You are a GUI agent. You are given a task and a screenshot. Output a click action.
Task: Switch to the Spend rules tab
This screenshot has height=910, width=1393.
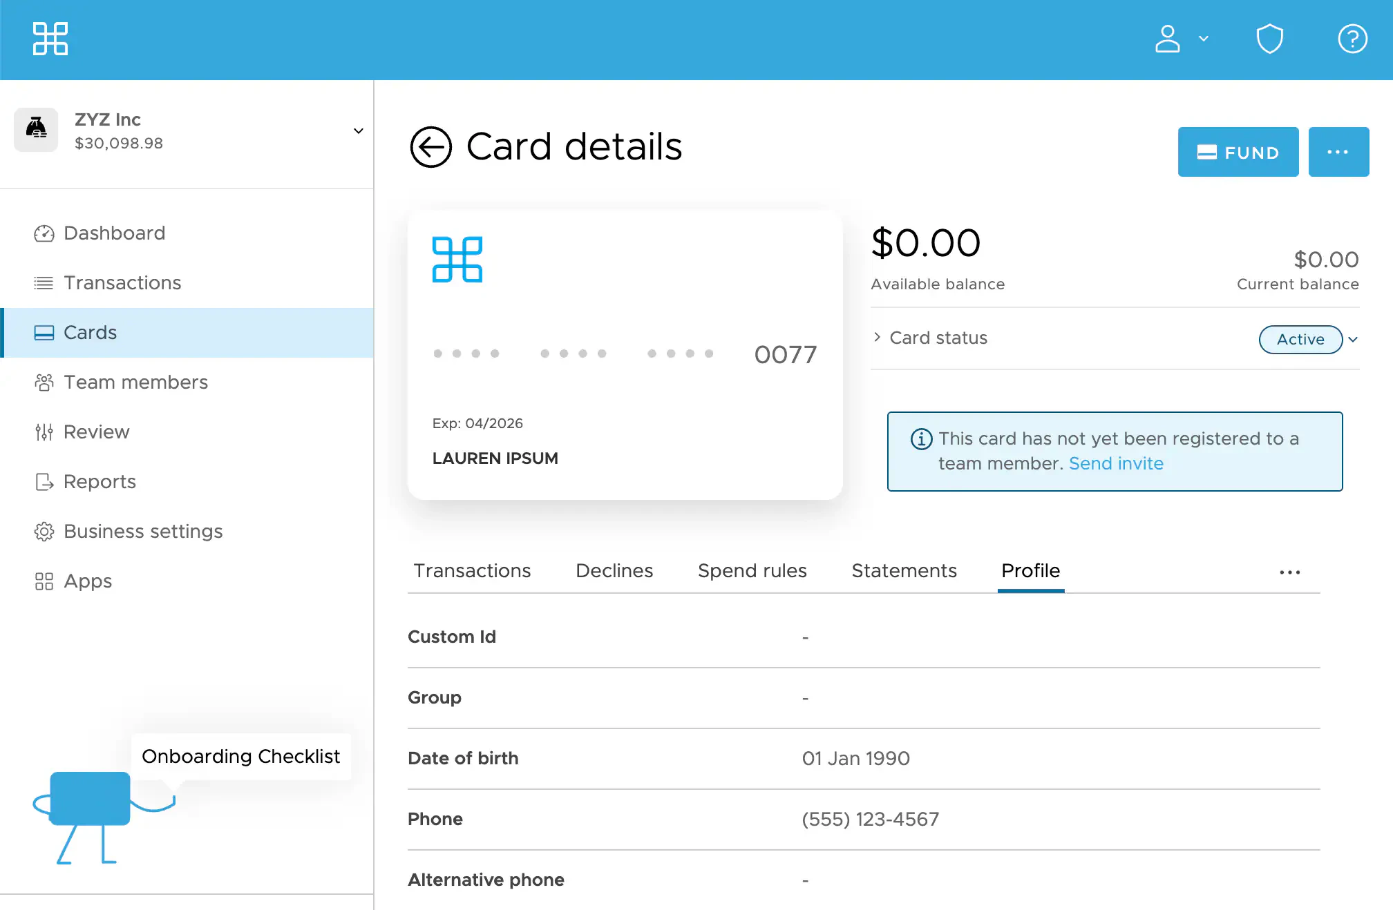coord(752,571)
